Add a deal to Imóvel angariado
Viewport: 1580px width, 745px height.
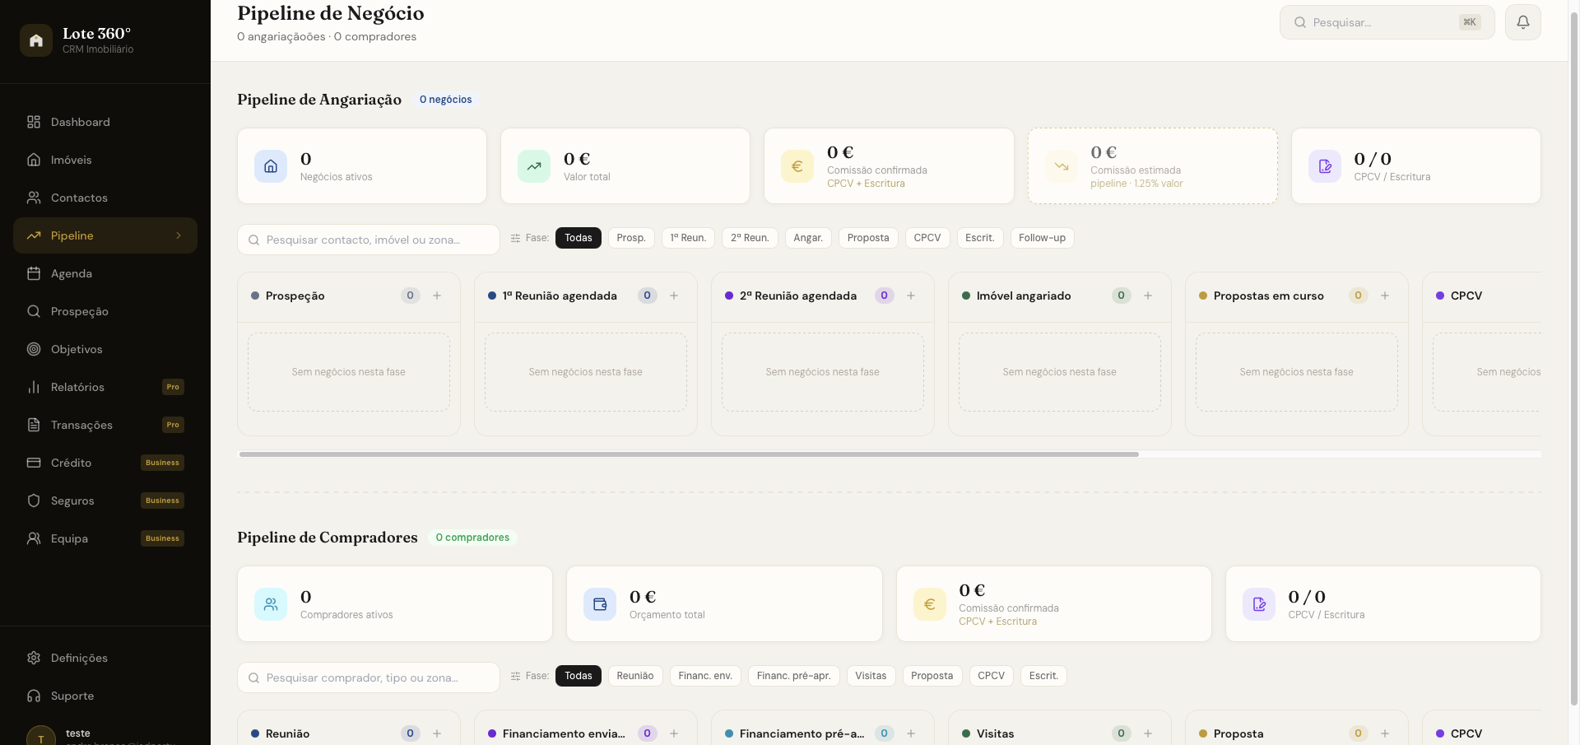tap(1148, 296)
